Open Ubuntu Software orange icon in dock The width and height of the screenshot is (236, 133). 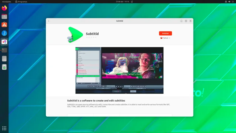tap(4, 25)
